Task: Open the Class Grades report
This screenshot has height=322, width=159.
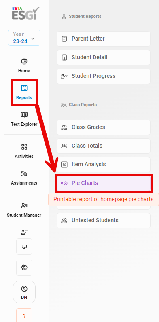Action: click(104, 127)
